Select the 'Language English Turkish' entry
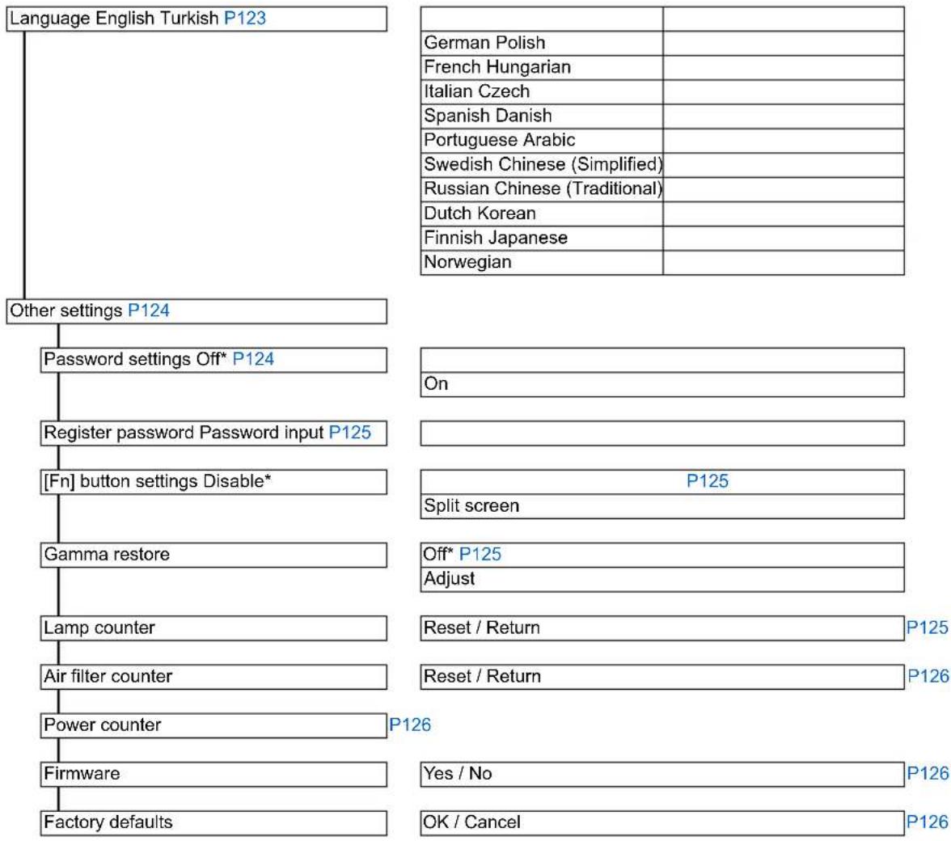This screenshot has height=841, width=951. tap(197, 19)
